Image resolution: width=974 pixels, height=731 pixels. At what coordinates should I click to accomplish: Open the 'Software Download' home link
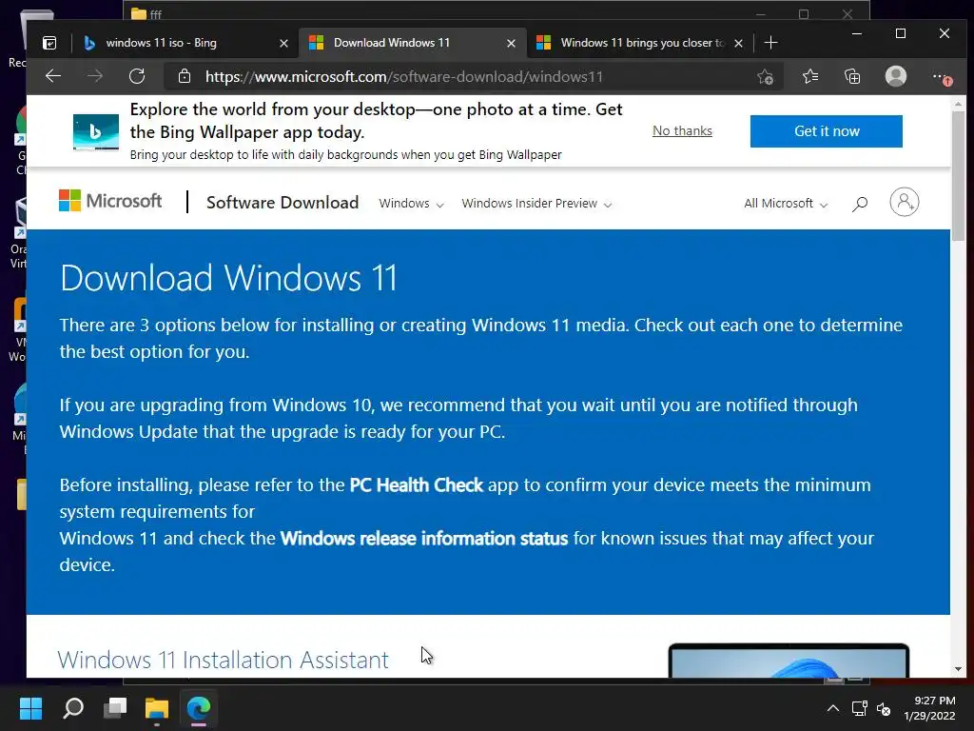[x=282, y=203]
